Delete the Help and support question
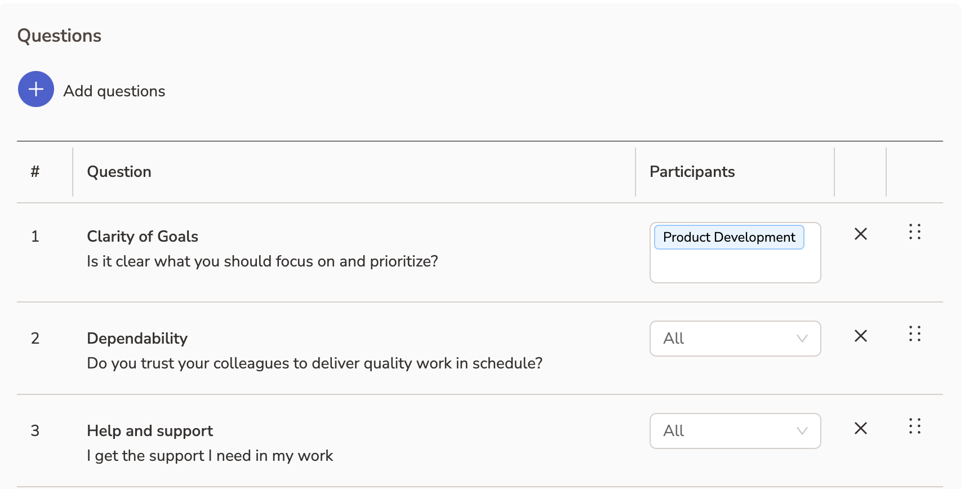The image size is (978, 489). pos(860,428)
